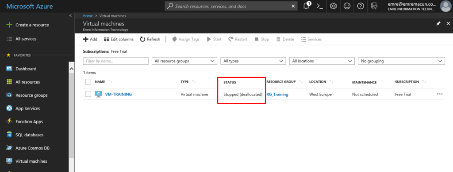
Task: Close the Virtual machines blade
Action: [x=449, y=24]
